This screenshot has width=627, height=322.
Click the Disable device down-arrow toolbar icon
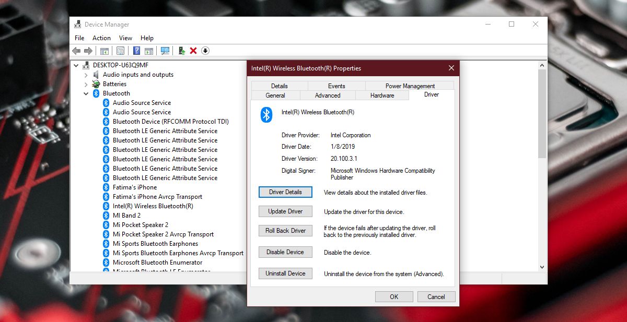205,50
